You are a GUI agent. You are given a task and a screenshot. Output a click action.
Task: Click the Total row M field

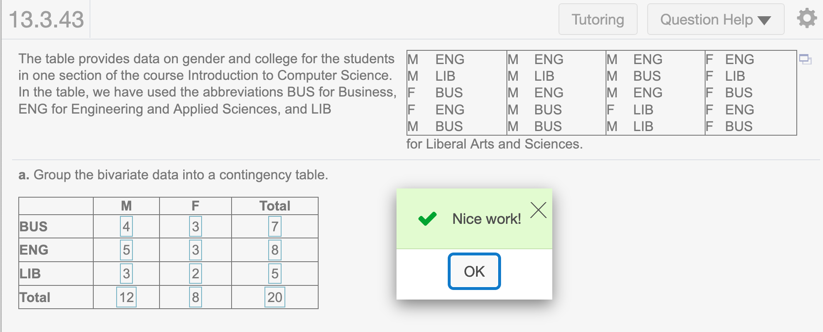[126, 297]
